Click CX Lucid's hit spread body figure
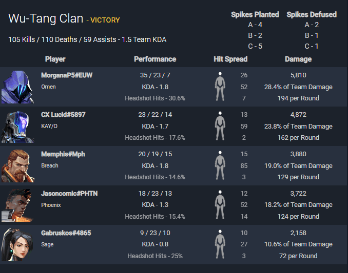Viewport: 348px width, 273px height. coord(220,126)
